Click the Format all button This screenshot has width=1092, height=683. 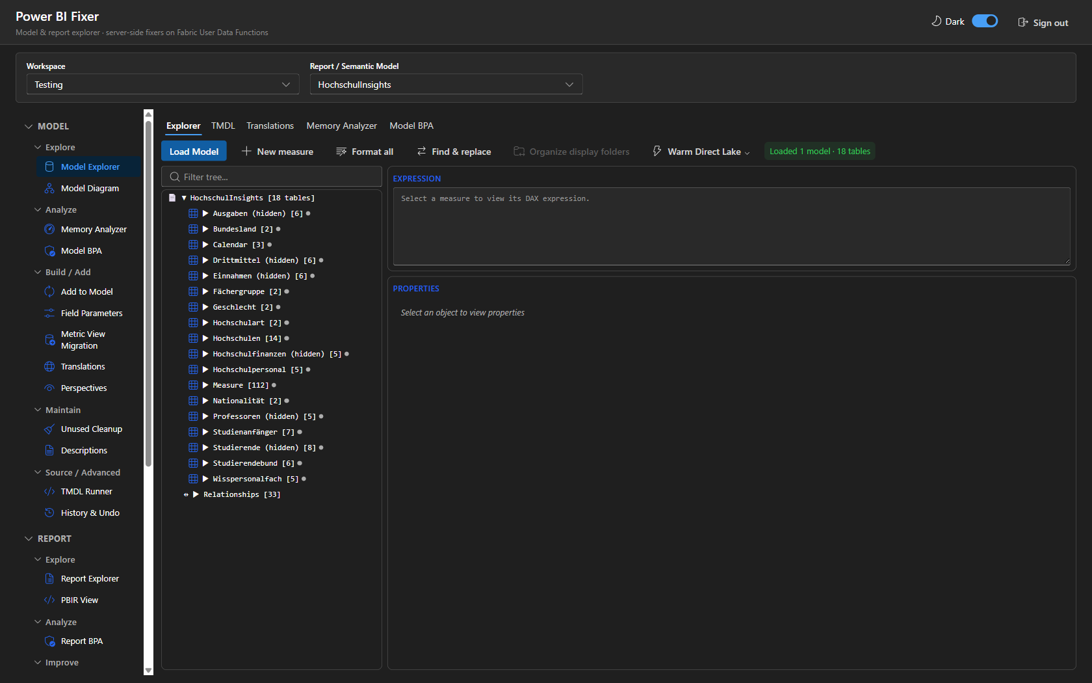pos(365,152)
